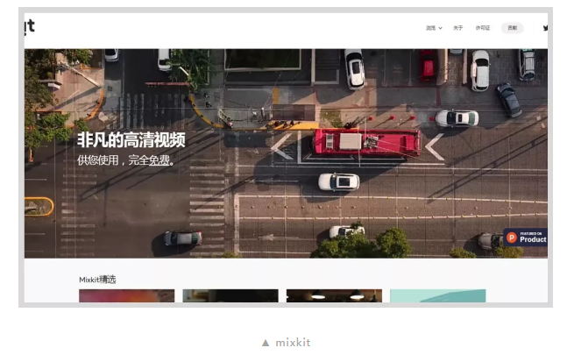
Task: Click the 非凡的高清视频 hero heading
Action: (x=131, y=140)
